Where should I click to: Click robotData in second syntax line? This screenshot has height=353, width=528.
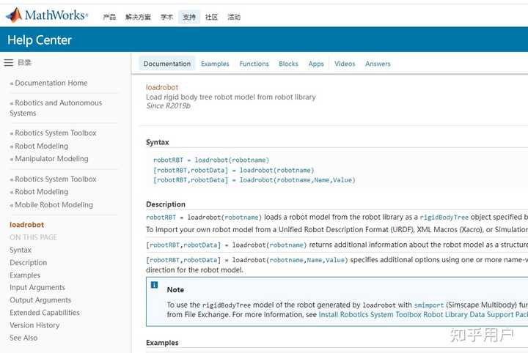(209, 170)
